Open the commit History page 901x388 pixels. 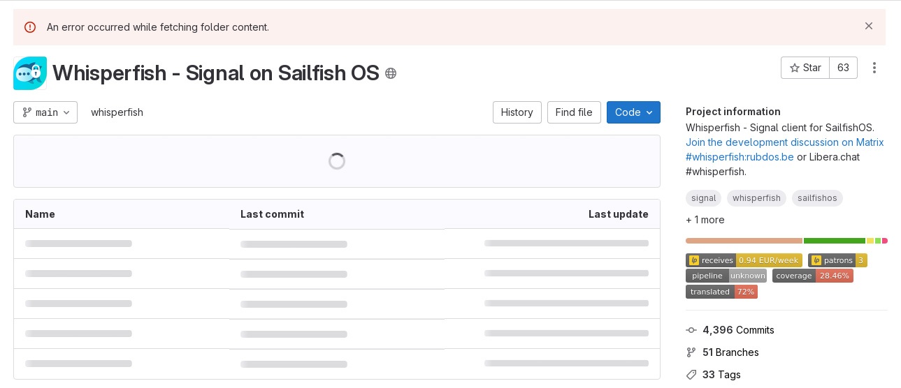517,112
